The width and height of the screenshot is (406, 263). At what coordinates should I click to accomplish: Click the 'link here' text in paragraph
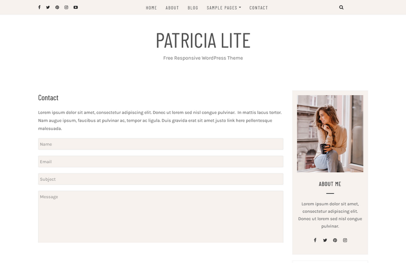[x=236, y=121]
